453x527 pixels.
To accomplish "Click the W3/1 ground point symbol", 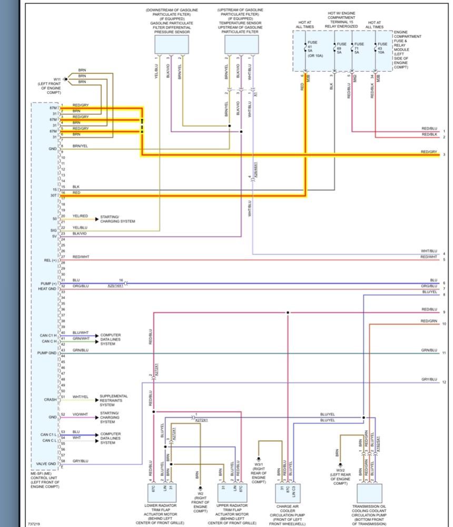I will [x=259, y=458].
